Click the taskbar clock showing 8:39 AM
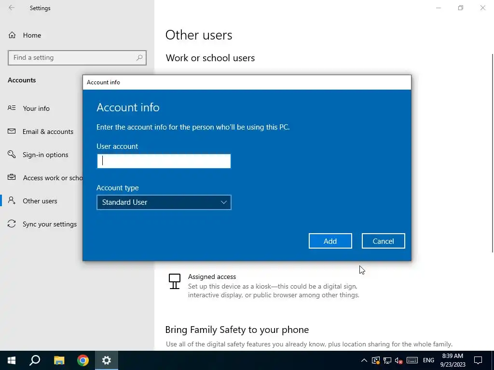 tap(453, 360)
